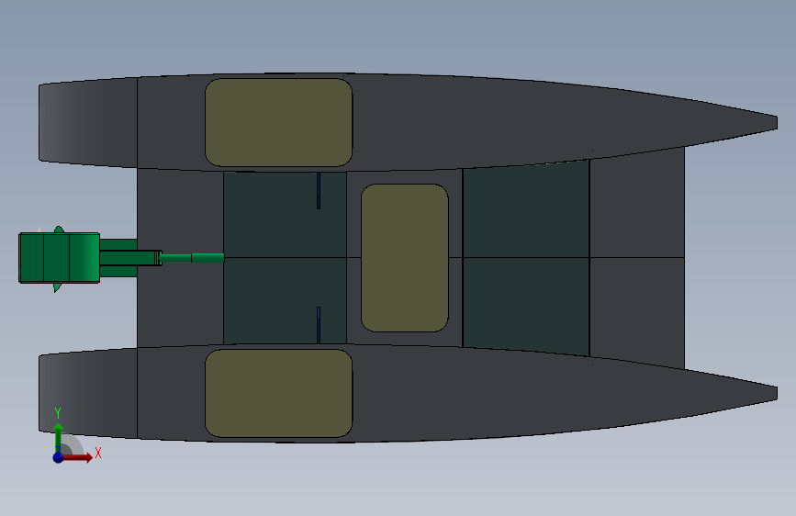The image size is (796, 516).
Task: Click the red X axis arrow of the triad
Action: pos(79,457)
